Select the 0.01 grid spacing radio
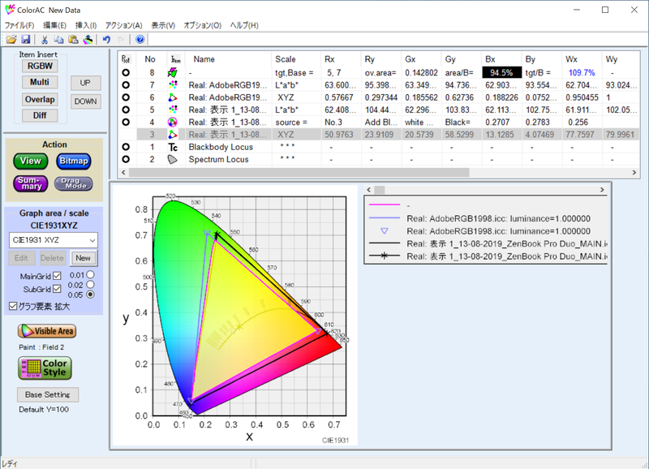 (91, 275)
